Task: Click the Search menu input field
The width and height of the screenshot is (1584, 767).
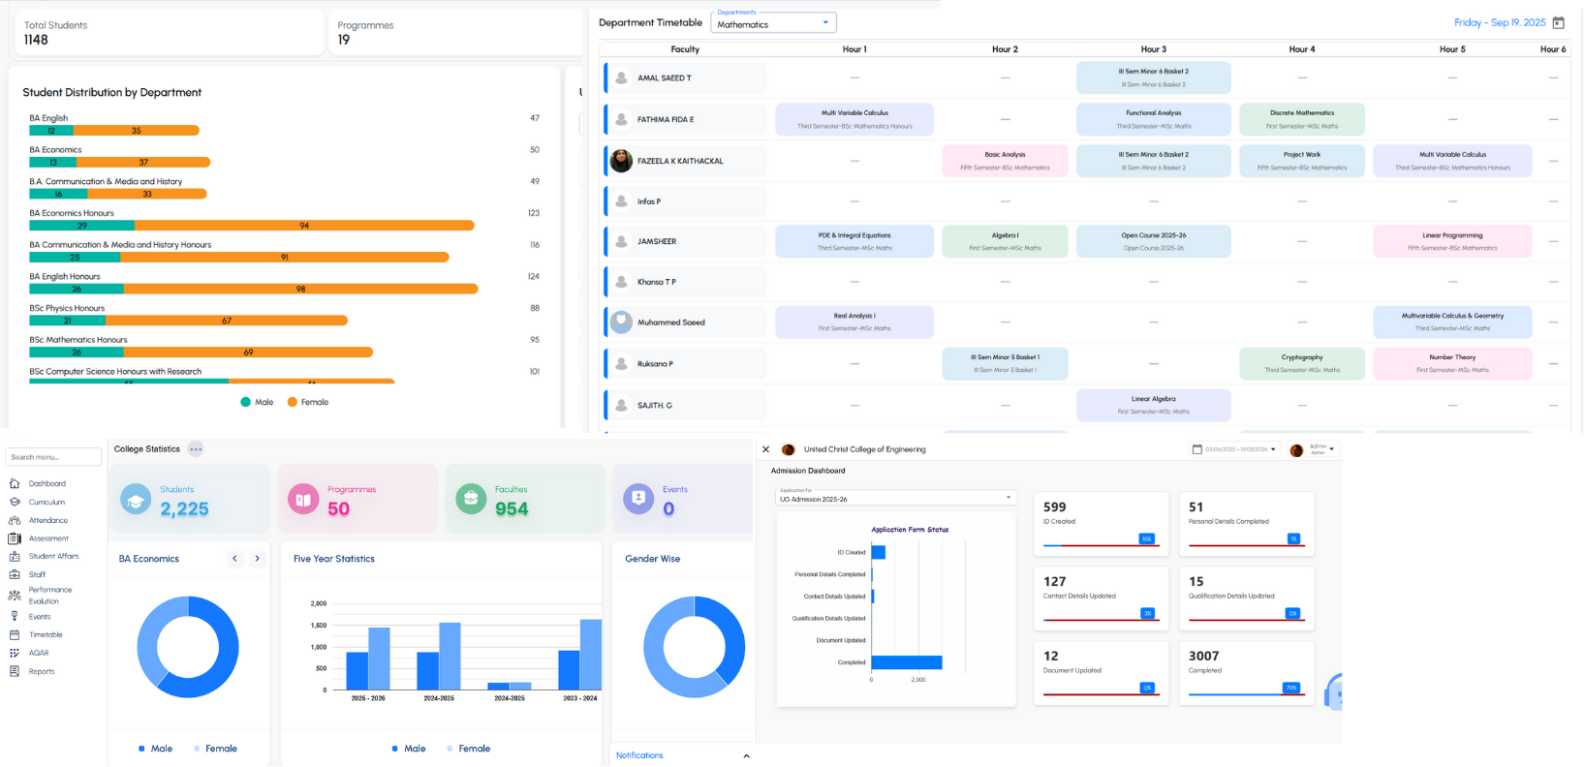Action: tap(53, 457)
